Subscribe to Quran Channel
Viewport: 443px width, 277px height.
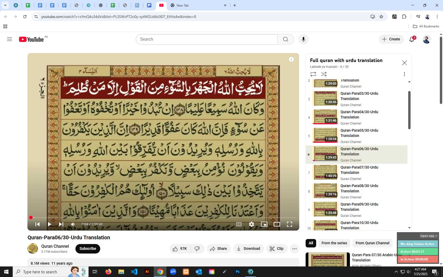tap(88, 249)
